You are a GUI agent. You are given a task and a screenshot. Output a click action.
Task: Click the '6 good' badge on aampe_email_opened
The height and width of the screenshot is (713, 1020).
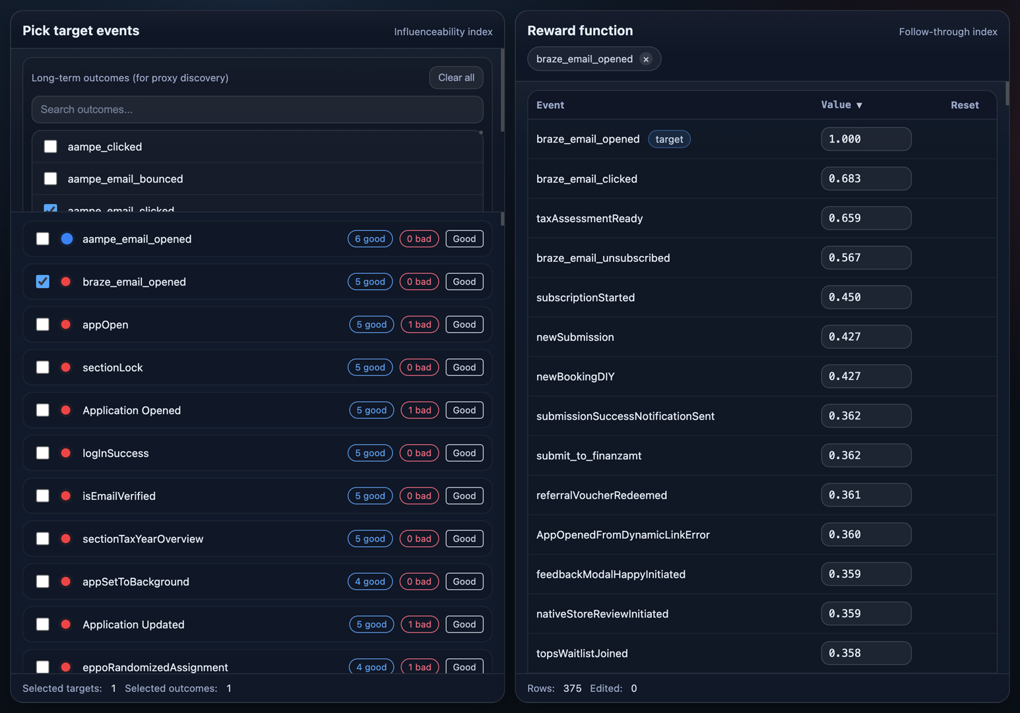pyautogui.click(x=369, y=239)
